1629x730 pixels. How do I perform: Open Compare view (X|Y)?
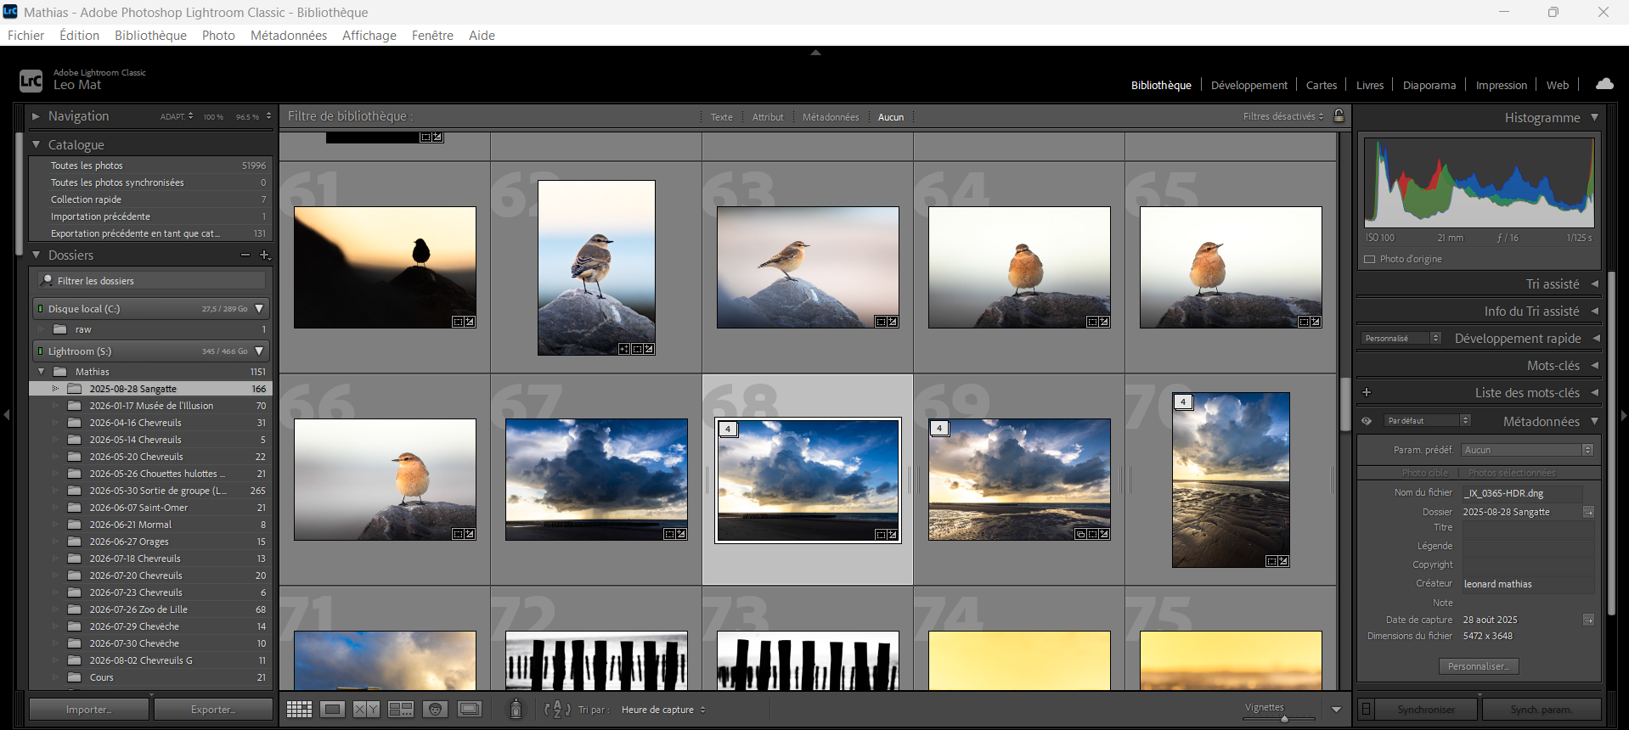pyautogui.click(x=366, y=709)
